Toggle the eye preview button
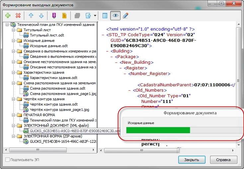The height and width of the screenshot is (169, 244). tap(115, 16)
